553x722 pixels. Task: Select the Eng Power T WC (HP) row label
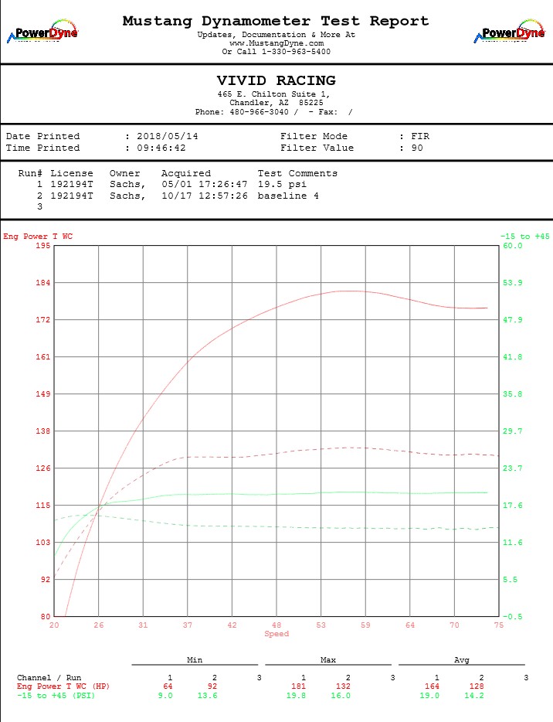(65, 686)
